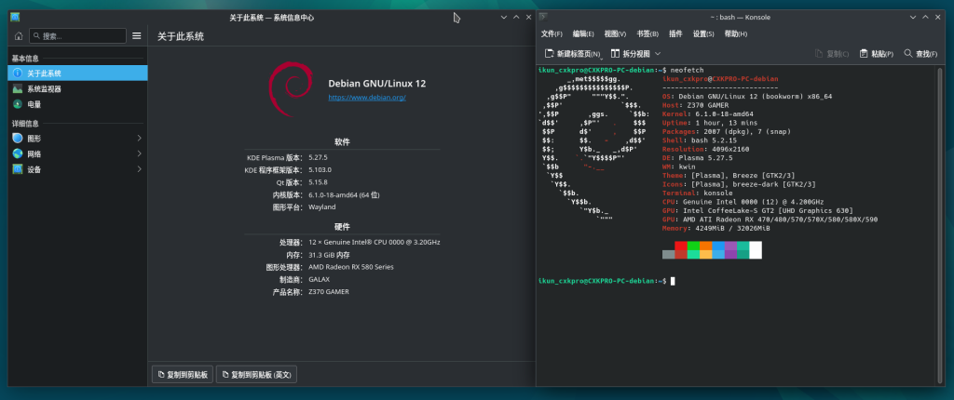Click the 12 × Genuine Intel CPU processor value

[375, 242]
